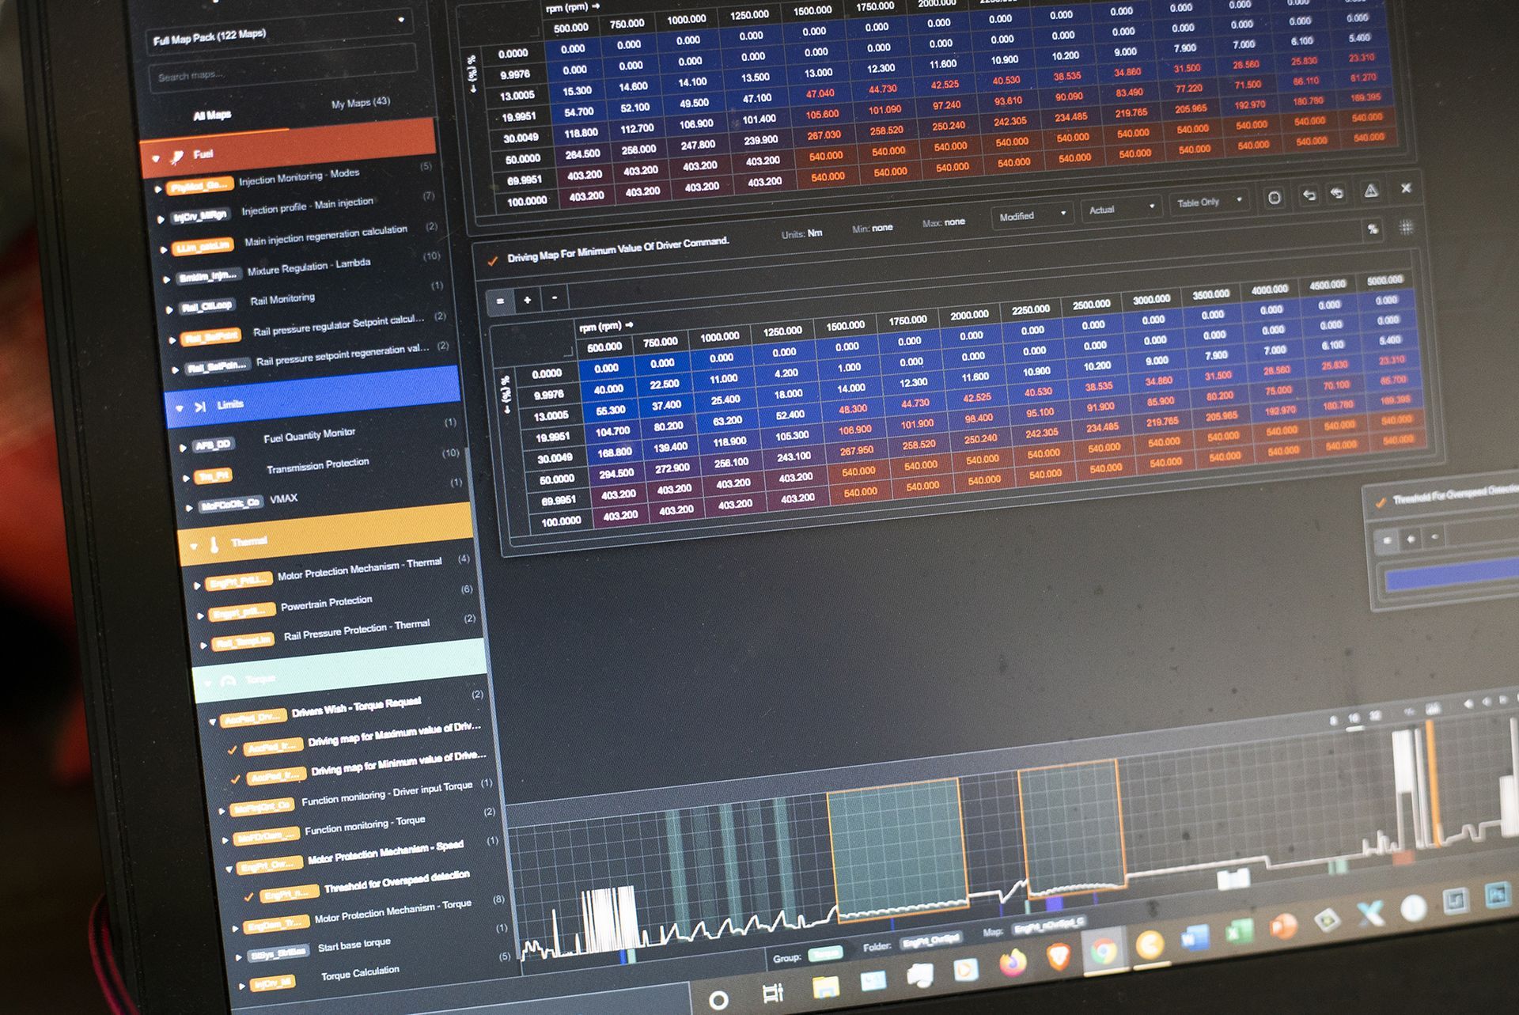Image resolution: width=1519 pixels, height=1015 pixels.
Task: Open the Table Only view dropdown
Action: pyautogui.click(x=1210, y=203)
